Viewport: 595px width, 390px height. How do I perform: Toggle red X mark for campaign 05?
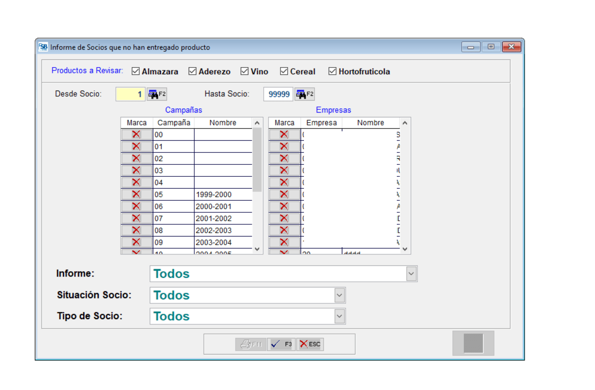(x=136, y=195)
